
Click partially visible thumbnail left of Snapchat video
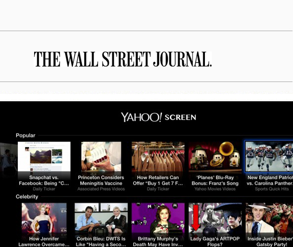pyautogui.click(x=8, y=160)
